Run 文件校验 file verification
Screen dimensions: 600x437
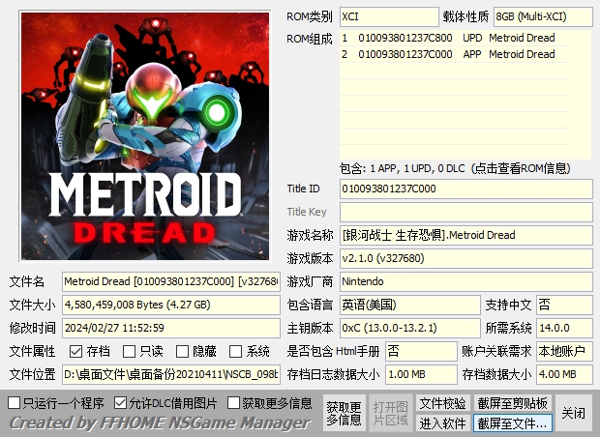[x=442, y=403]
